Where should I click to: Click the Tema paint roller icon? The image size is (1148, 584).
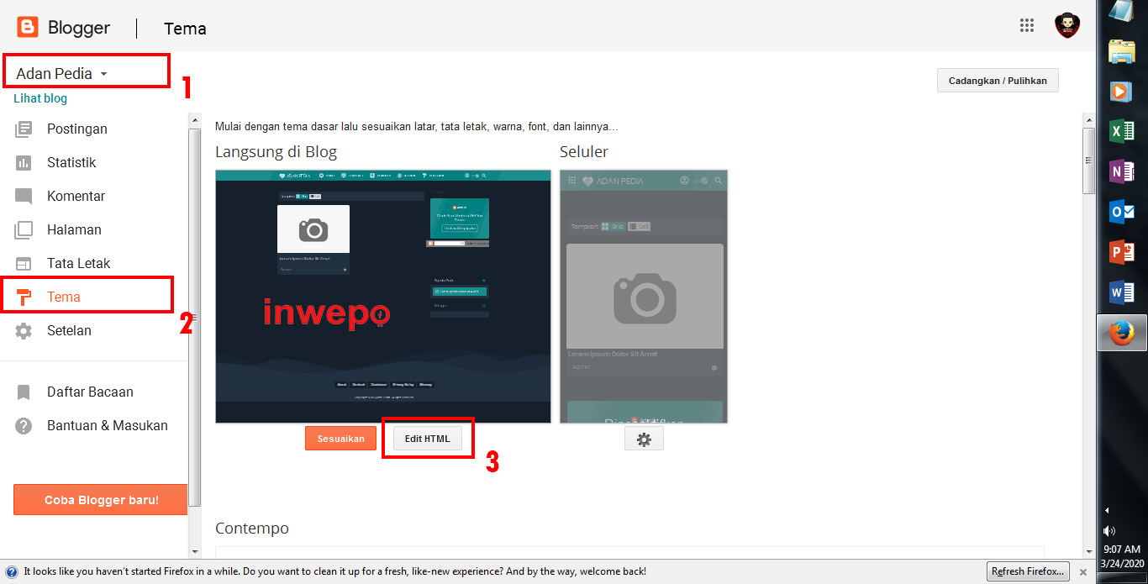24,297
